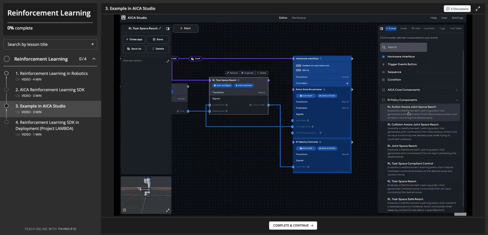Open the Help menu
This screenshot has width=488, height=235.
click(x=433, y=18)
